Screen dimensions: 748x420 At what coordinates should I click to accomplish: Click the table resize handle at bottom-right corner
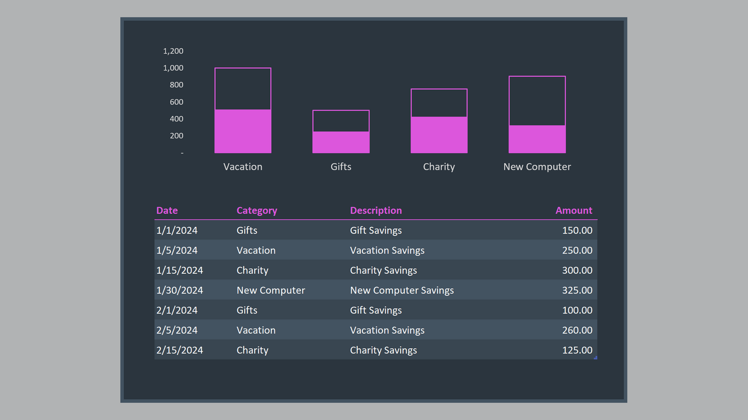[x=595, y=357]
